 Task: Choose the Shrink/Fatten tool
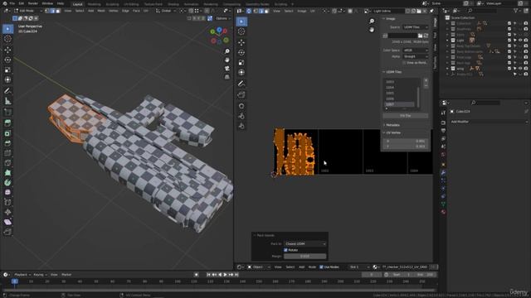pos(7,212)
